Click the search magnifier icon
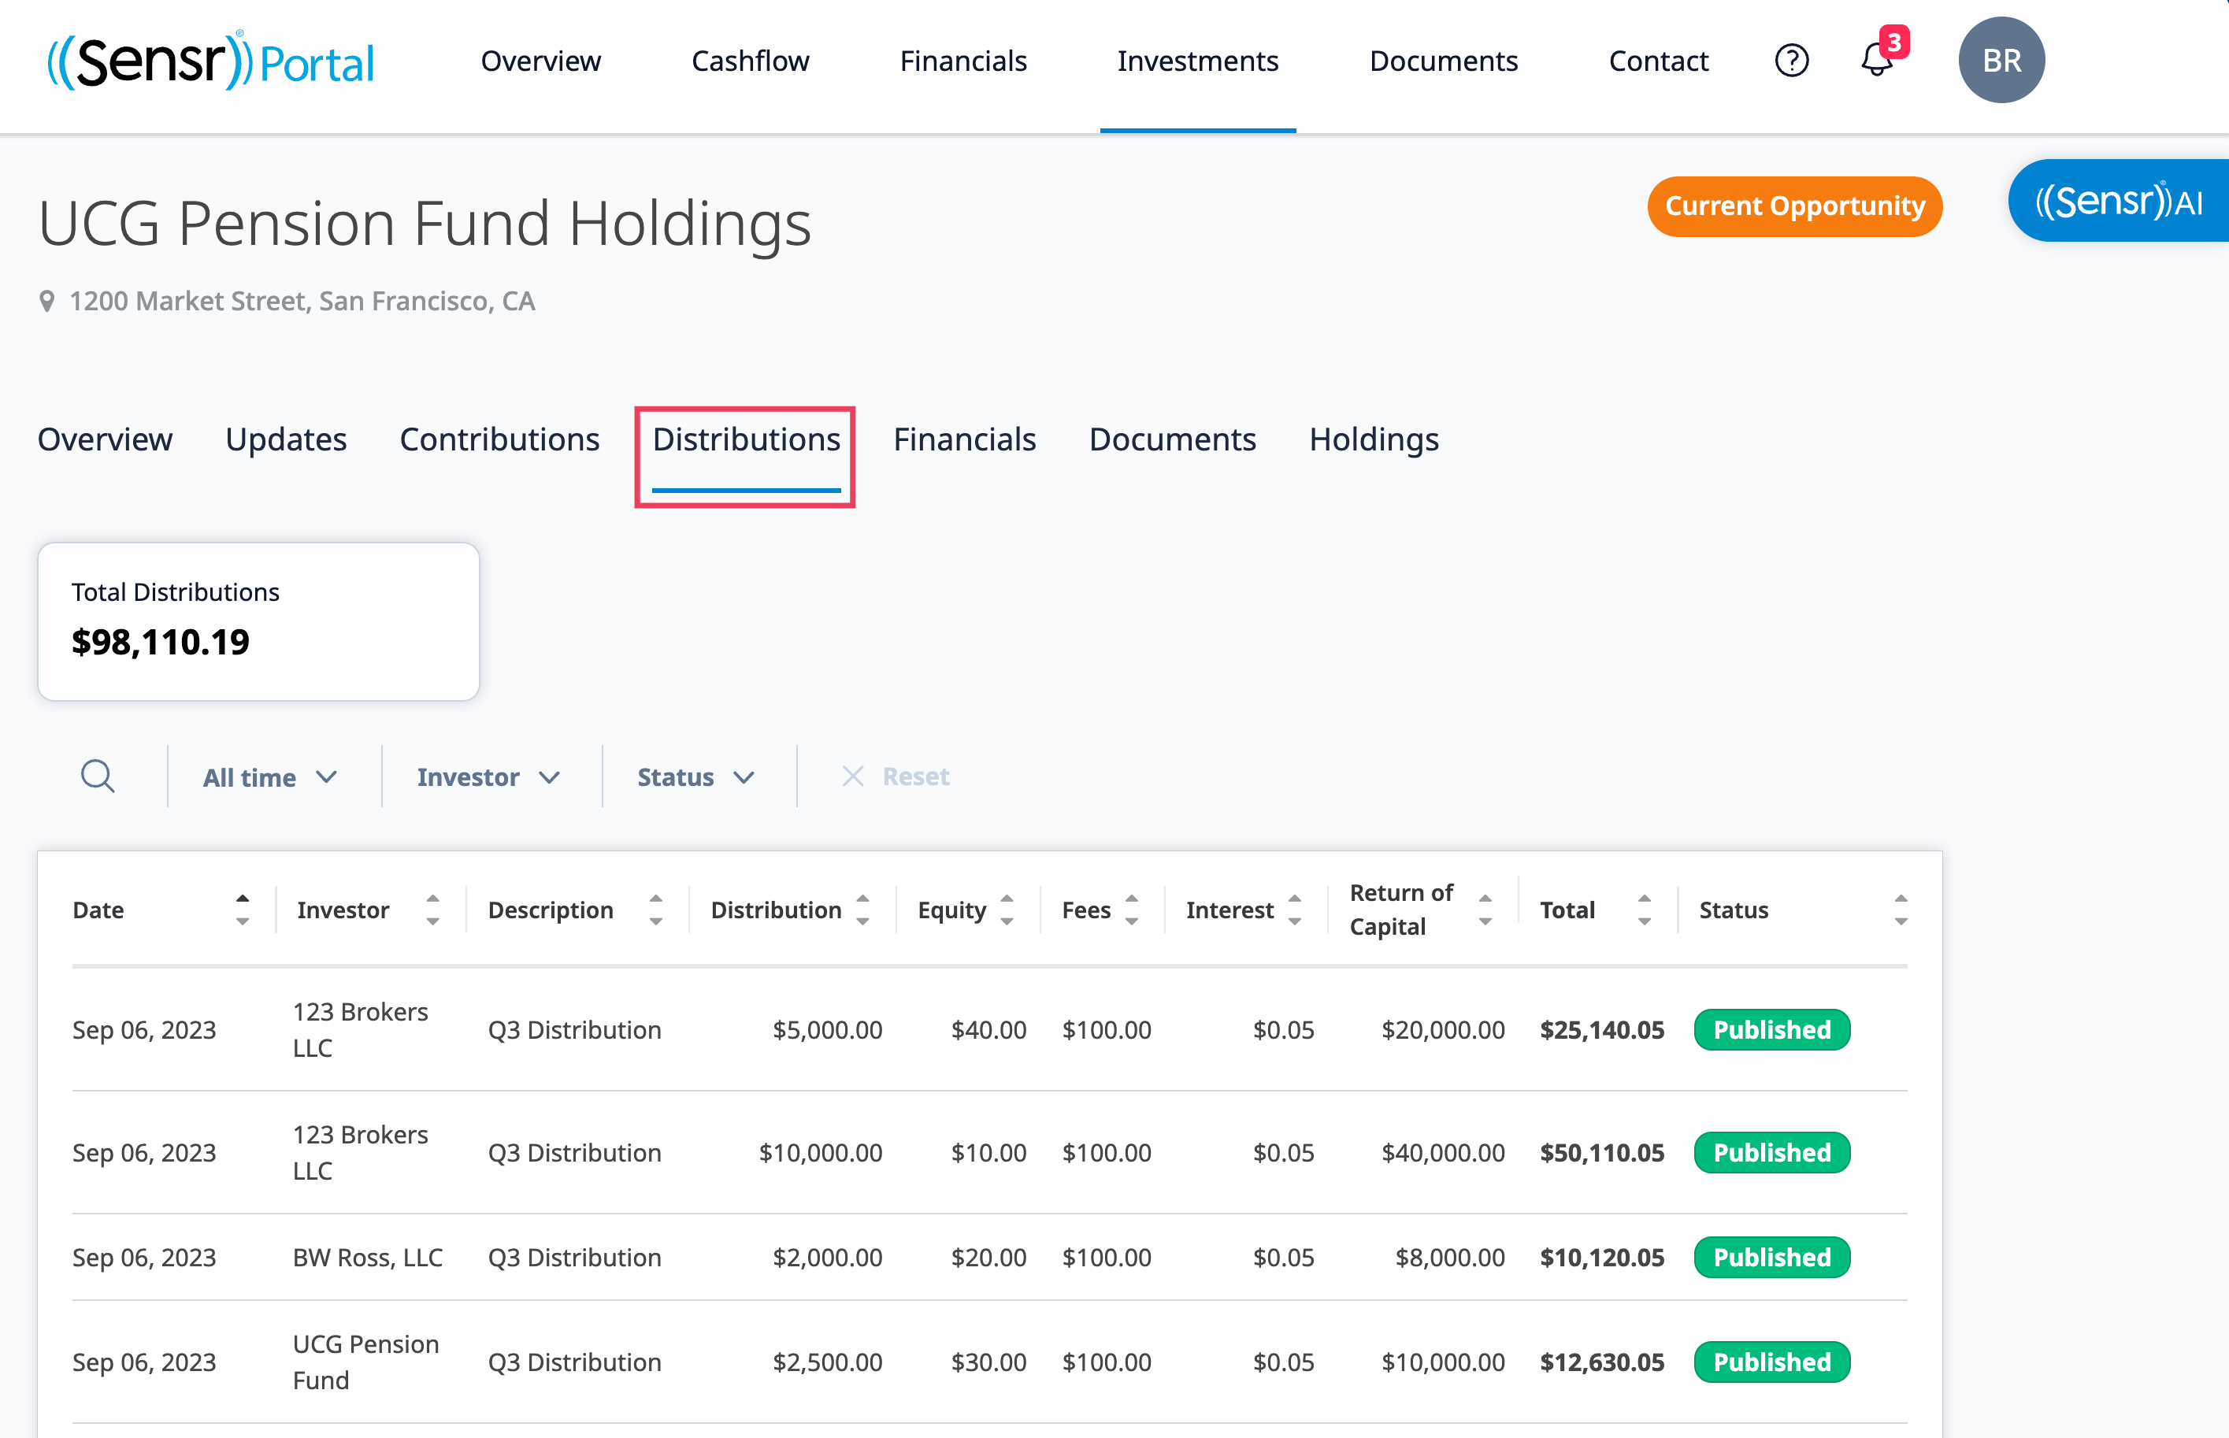Screen dimensions: 2229x1438 (x=97, y=776)
